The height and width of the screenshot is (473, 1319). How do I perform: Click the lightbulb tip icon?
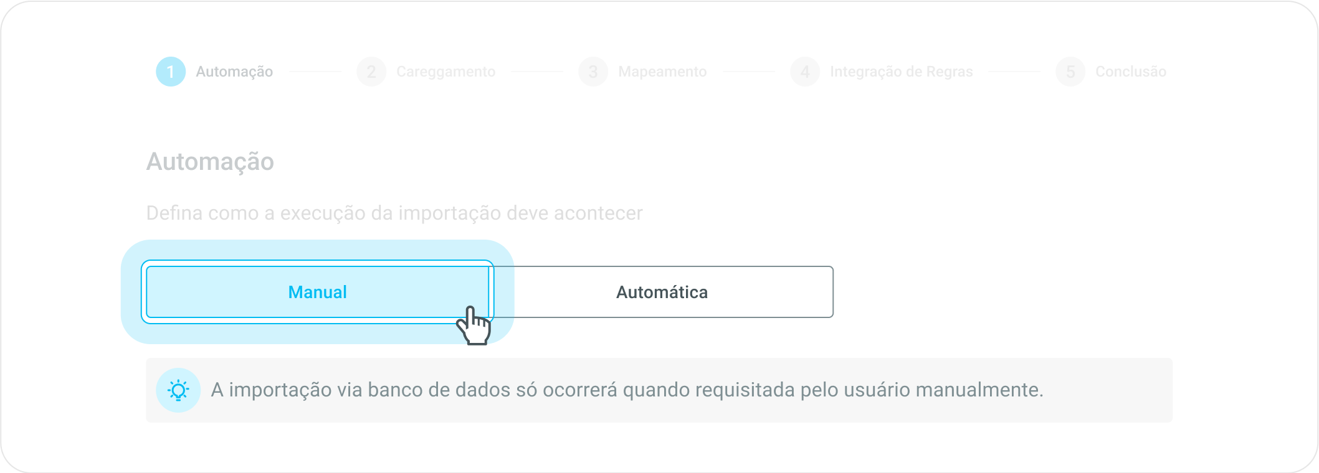[x=178, y=390]
